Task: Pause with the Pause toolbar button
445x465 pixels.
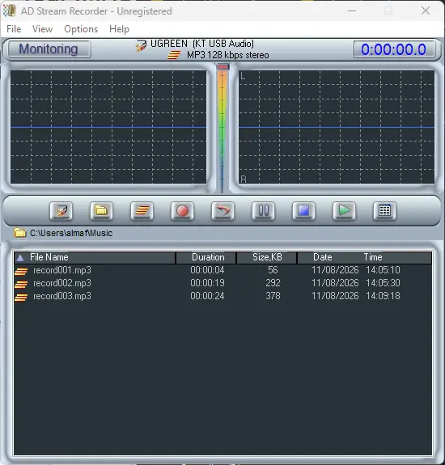Action: click(x=263, y=211)
